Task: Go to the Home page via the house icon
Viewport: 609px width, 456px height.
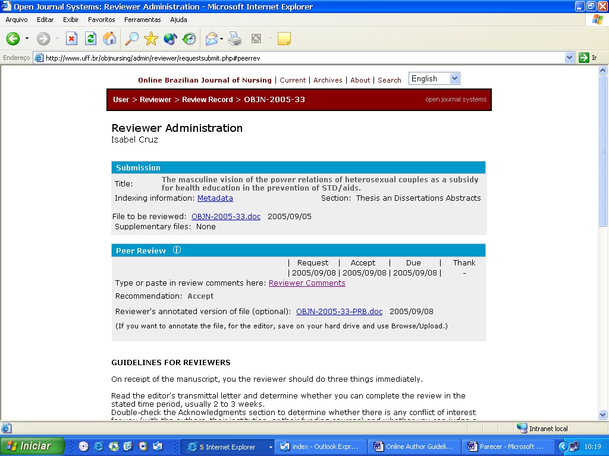Action: [x=109, y=39]
